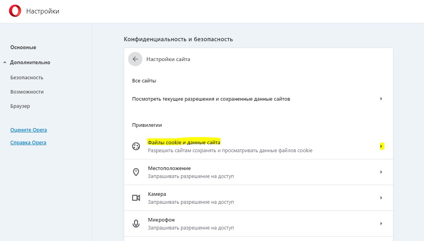The image size is (424, 241).
Task: Select Основные in the sidebar
Action: pyautogui.click(x=23, y=48)
